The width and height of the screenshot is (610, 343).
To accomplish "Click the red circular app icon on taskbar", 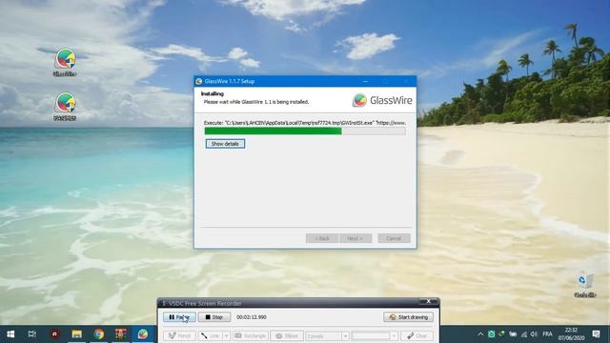I will (x=55, y=334).
